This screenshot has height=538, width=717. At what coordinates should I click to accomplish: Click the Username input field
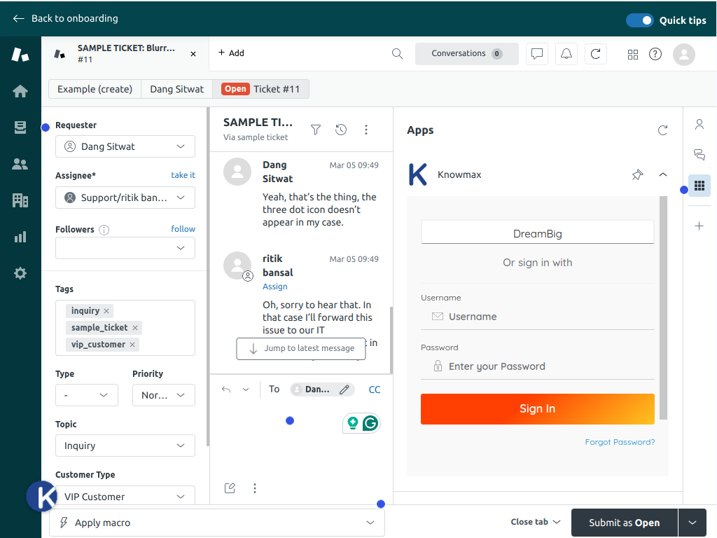point(546,317)
